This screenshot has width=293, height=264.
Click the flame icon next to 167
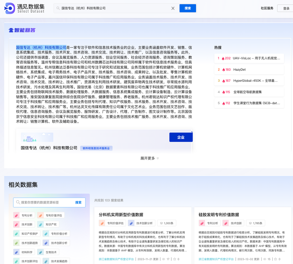coord(223,81)
